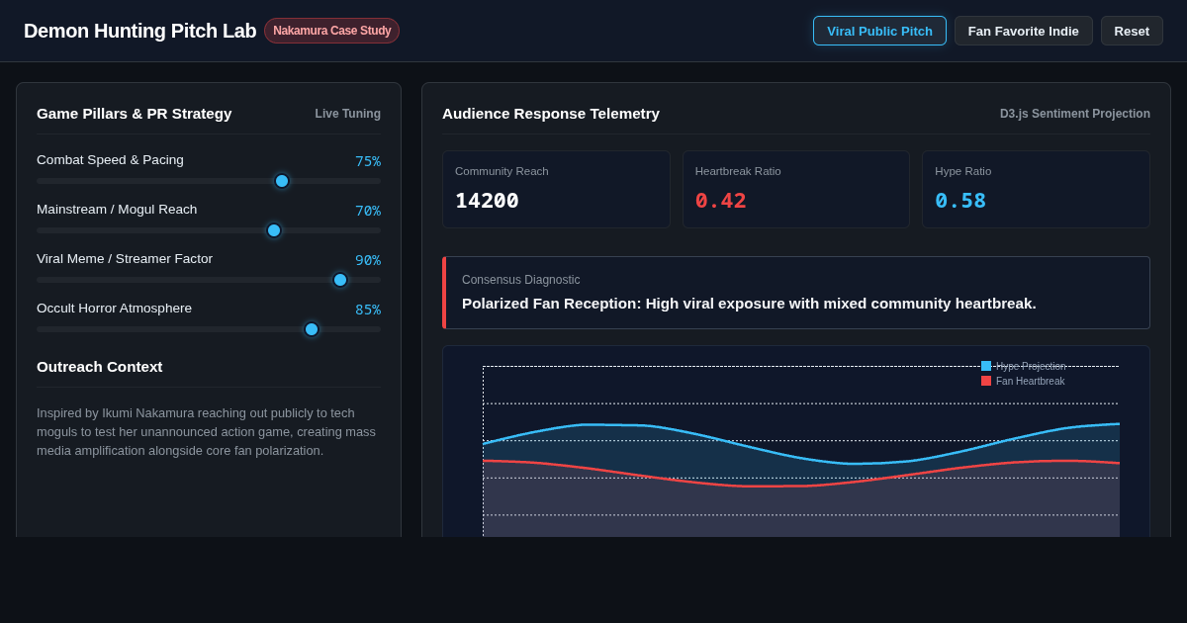
Task: Click the Viral Meme 90% value
Action: [368, 260]
